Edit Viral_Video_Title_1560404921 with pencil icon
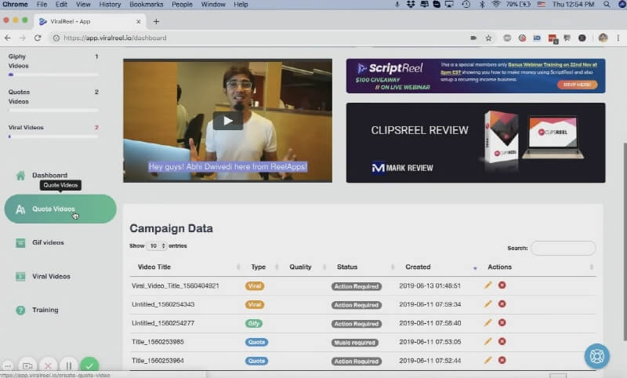Screen dimensions: 627x378 pyautogui.click(x=487, y=285)
